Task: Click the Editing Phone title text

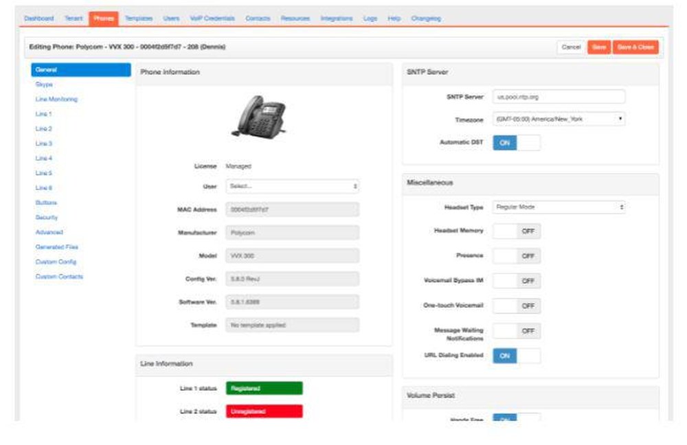Action: coord(127,47)
